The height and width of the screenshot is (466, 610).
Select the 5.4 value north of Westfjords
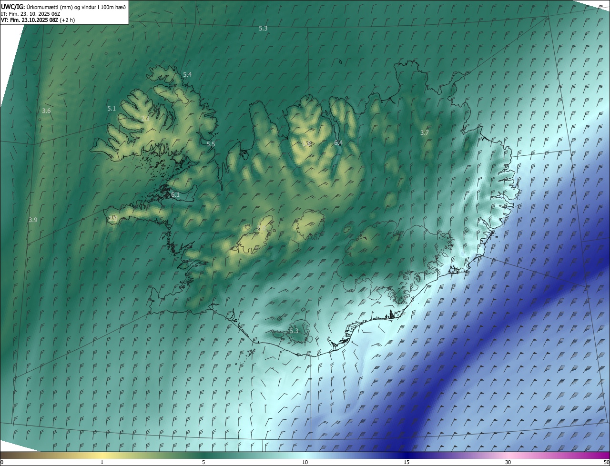click(187, 75)
